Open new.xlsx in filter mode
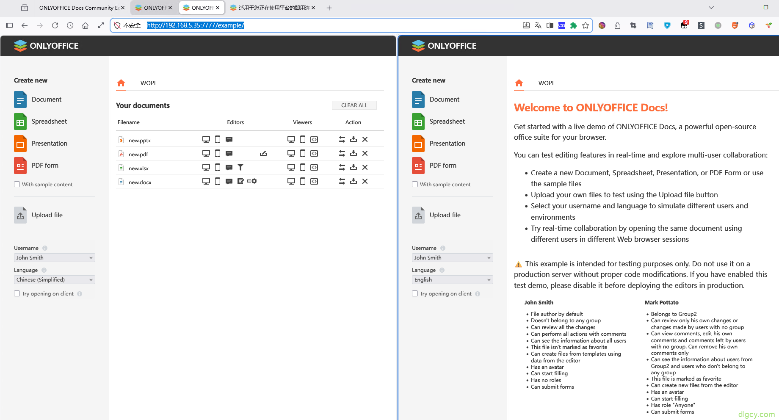The width and height of the screenshot is (779, 420). pyautogui.click(x=240, y=167)
